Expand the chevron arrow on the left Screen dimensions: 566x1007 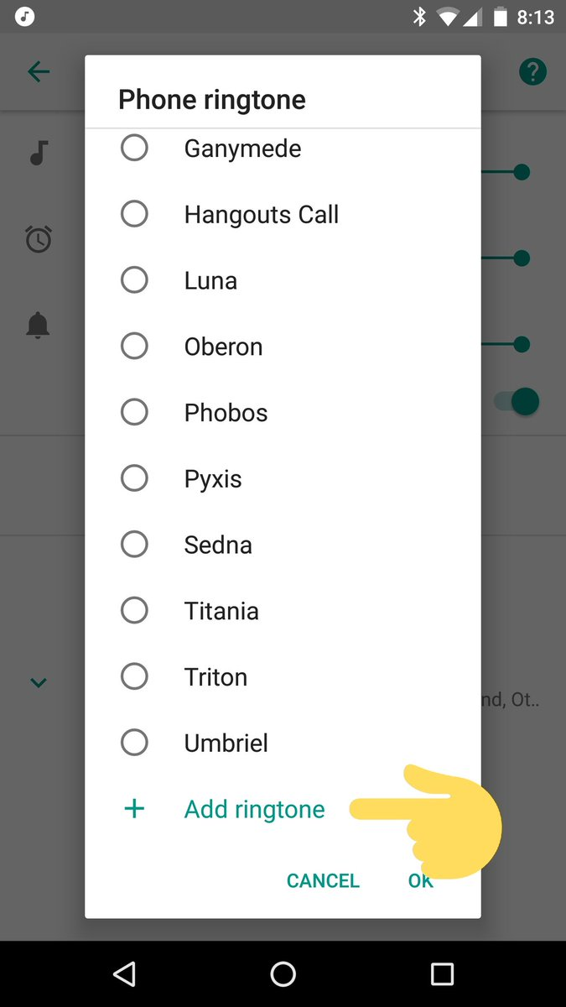click(39, 683)
